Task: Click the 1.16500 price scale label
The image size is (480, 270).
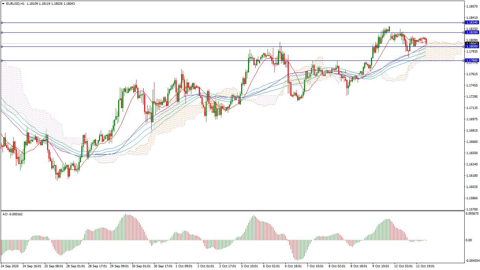Action: [x=472, y=153]
